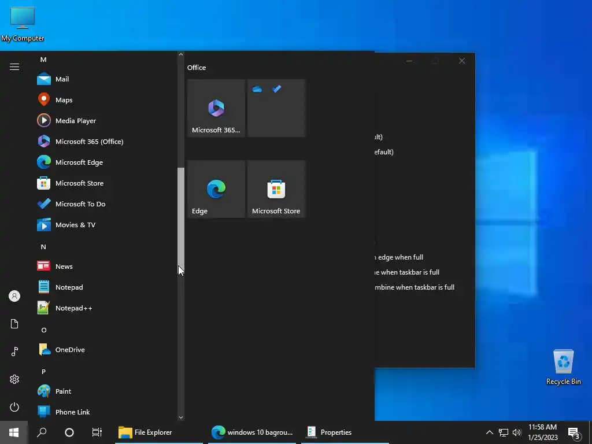This screenshot has height=444, width=592.
Task: Expand the Start menu hamburger button
Action: [14, 67]
